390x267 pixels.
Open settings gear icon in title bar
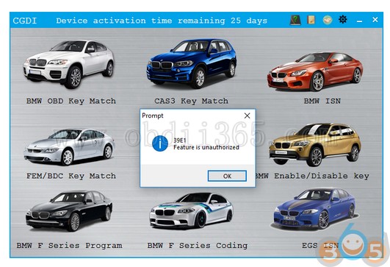click(343, 19)
